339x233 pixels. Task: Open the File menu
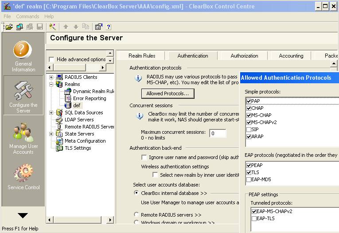pyautogui.click(x=7, y=16)
